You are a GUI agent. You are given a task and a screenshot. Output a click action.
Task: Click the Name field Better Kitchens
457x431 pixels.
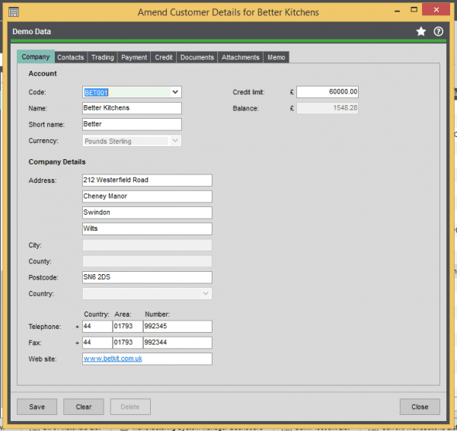pyautogui.click(x=132, y=108)
